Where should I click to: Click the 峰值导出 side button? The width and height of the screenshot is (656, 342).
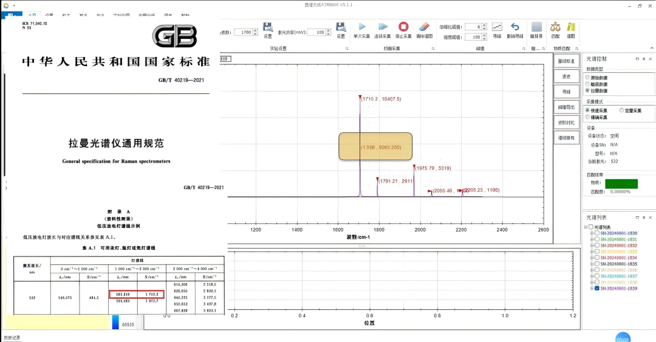click(566, 107)
